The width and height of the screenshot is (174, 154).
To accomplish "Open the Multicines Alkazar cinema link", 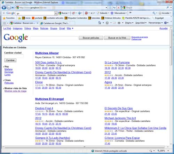I will coord(47,53).
